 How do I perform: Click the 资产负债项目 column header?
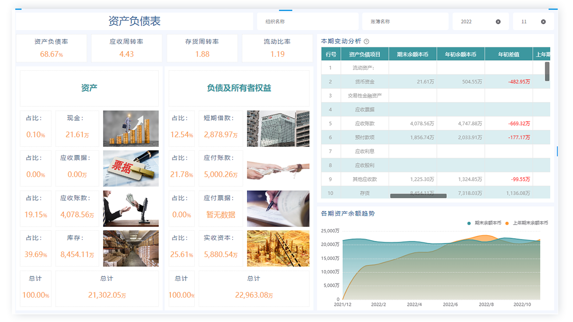pyautogui.click(x=365, y=54)
